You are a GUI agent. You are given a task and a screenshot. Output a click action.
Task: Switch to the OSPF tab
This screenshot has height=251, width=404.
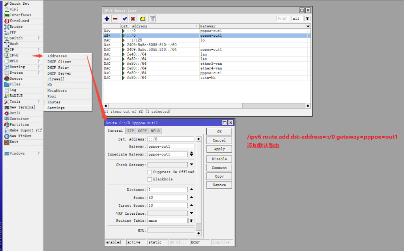click(142, 131)
